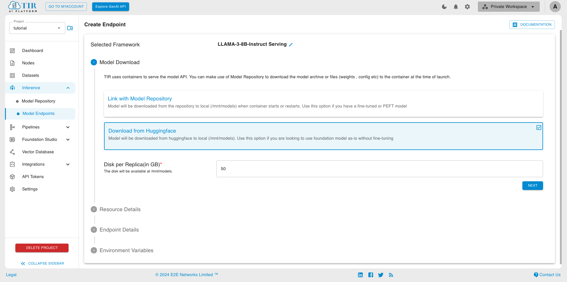
Task: Click the Disk per Replica input field
Action: [379, 169]
